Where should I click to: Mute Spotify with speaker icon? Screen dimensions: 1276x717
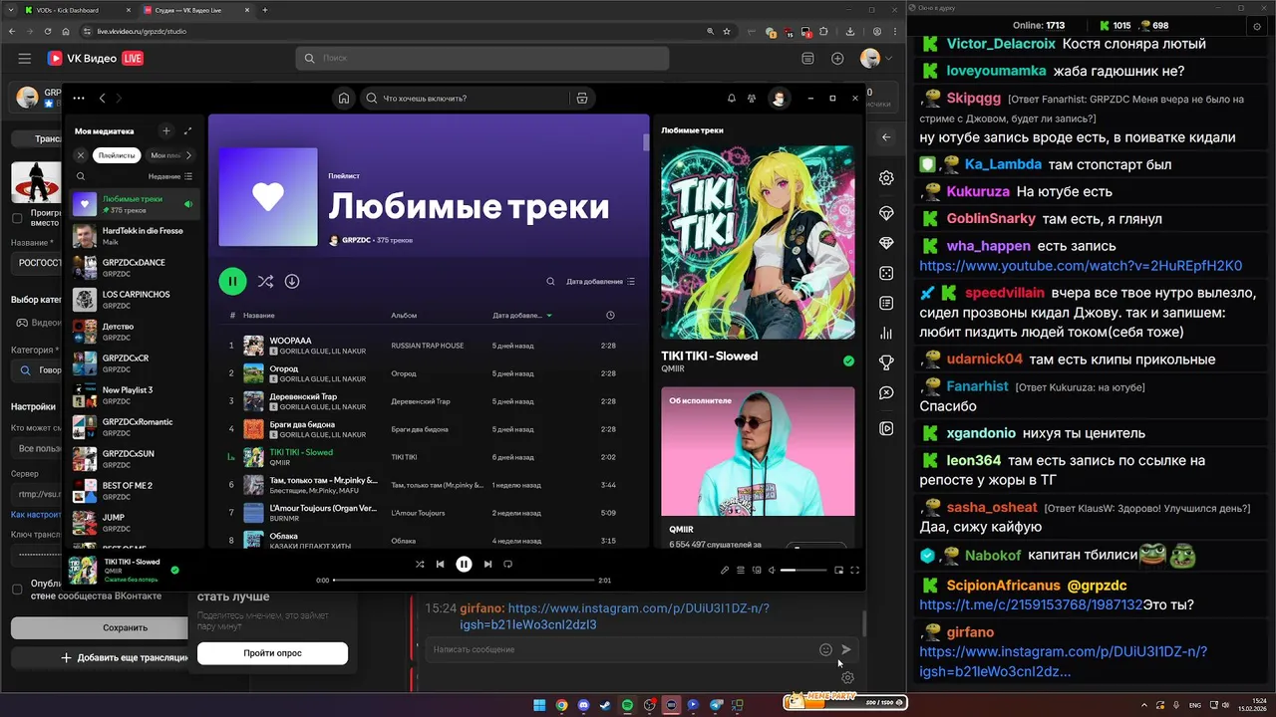771,571
